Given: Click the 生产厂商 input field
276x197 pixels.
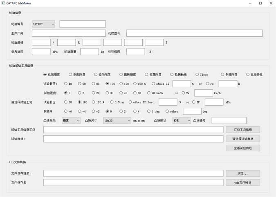Looking at the screenshot, I should coord(69,33).
